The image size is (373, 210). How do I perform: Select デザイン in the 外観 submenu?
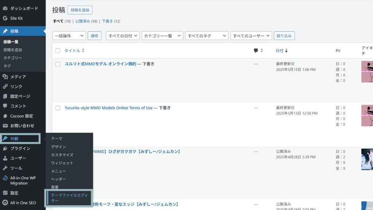pyautogui.click(x=59, y=147)
